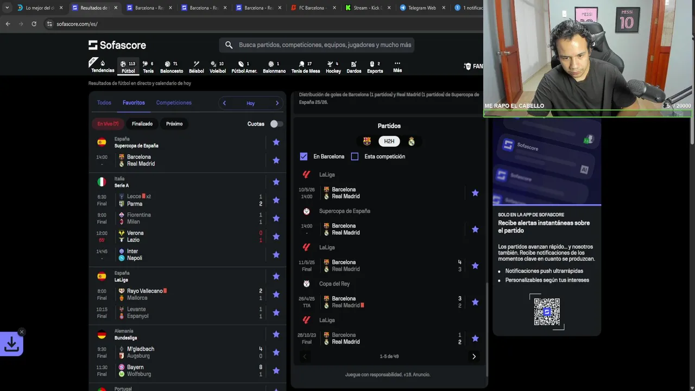Go back in browser history
The height and width of the screenshot is (391, 695).
[8, 24]
